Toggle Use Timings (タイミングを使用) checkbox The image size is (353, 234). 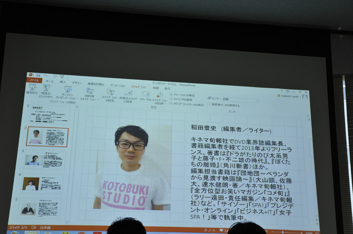pyautogui.click(x=171, y=99)
